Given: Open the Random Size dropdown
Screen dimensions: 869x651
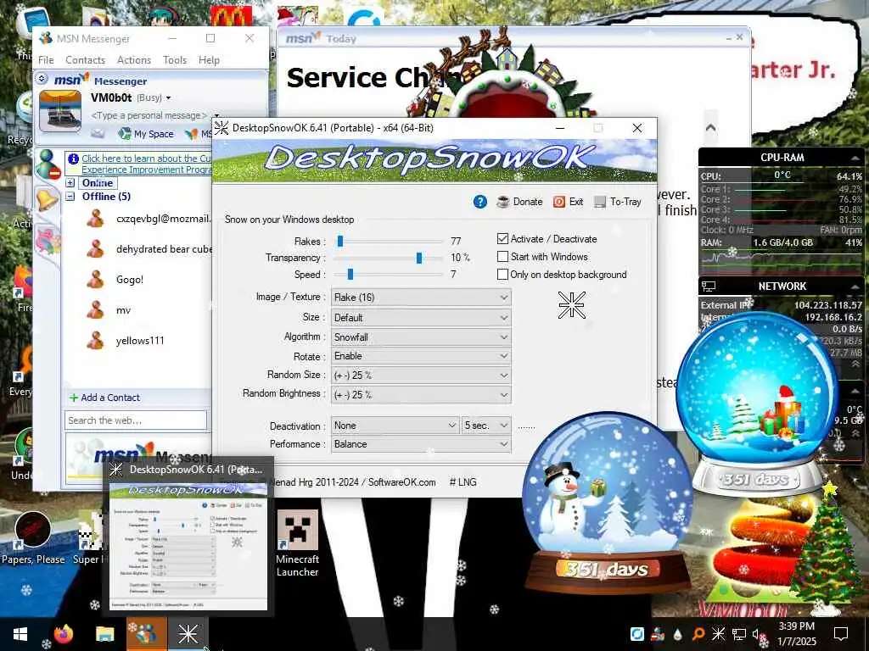Looking at the screenshot, I should pos(421,376).
